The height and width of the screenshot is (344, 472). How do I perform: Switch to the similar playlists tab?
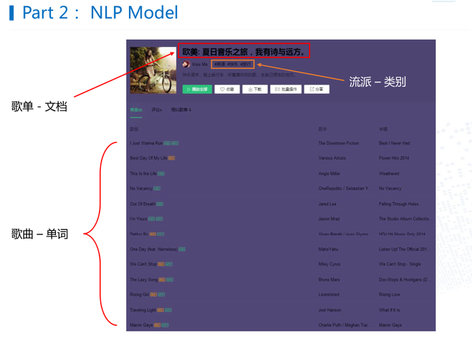pos(181,110)
